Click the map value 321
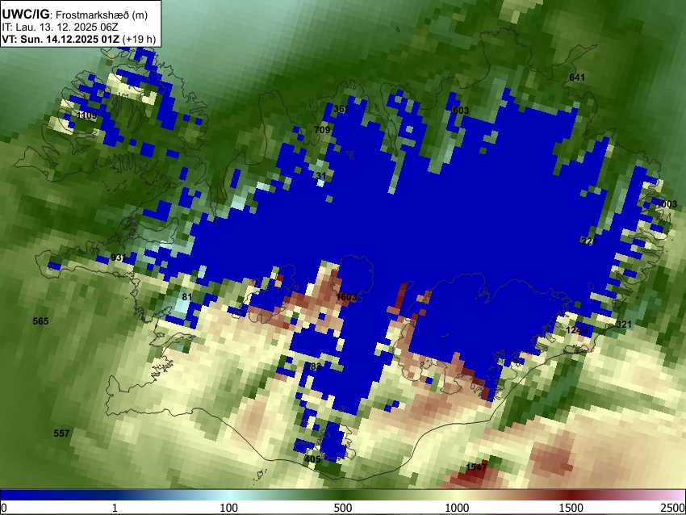 click(x=624, y=324)
